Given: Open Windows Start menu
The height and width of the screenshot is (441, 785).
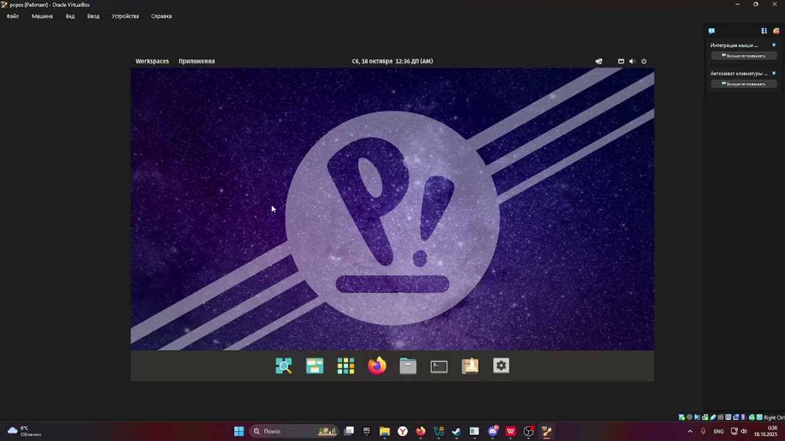Looking at the screenshot, I should 239,431.
